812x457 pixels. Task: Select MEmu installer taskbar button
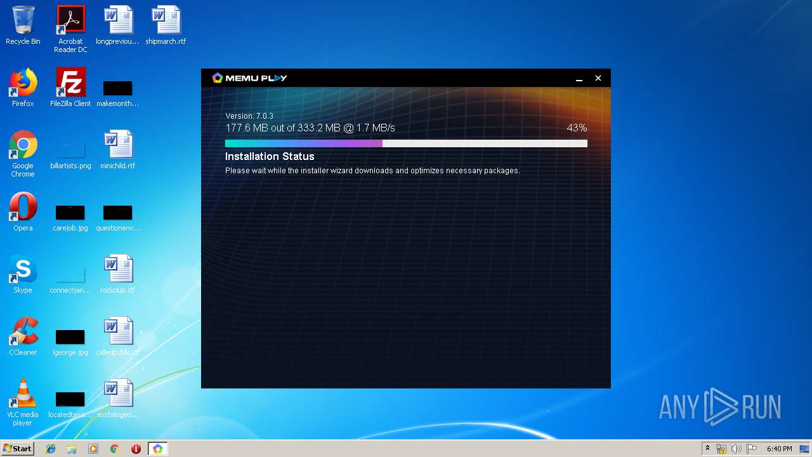tap(157, 449)
